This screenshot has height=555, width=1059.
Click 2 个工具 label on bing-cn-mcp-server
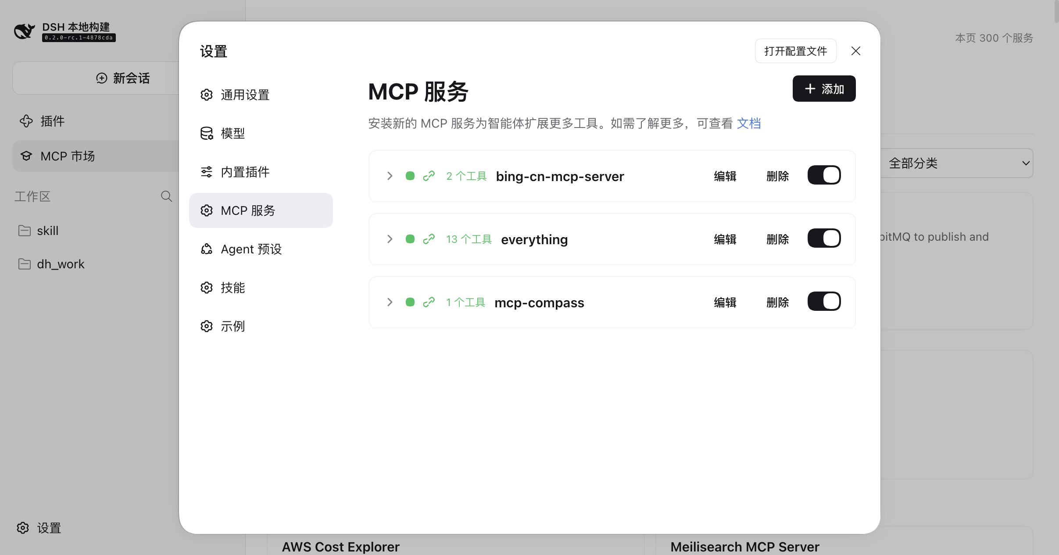pos(466,176)
